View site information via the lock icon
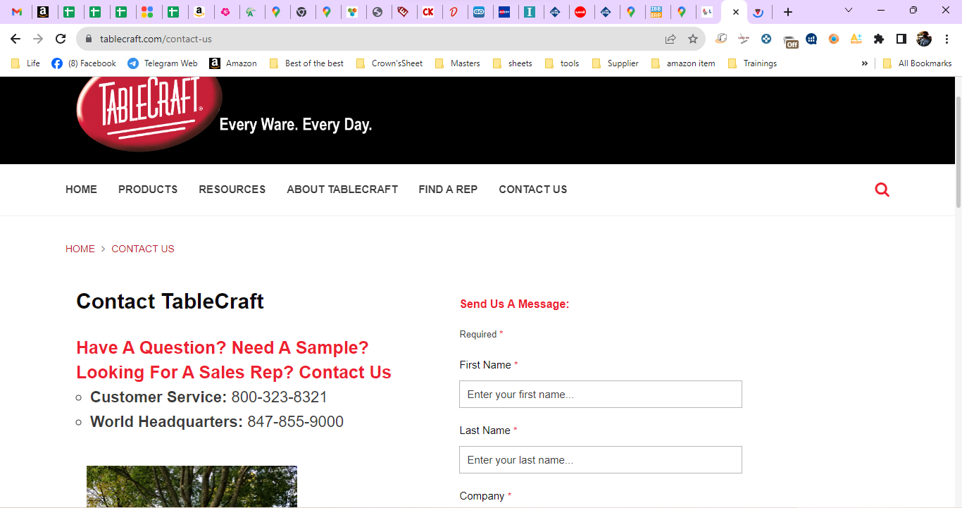Screen dimensions: 962x508 [x=89, y=39]
